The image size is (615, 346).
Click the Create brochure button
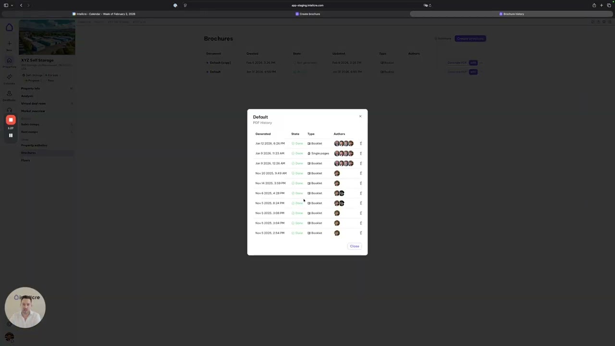click(x=470, y=38)
